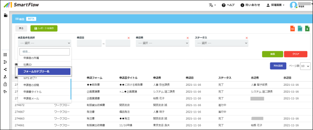Click the 申請フォーム column header

pyautogui.click(x=95, y=78)
